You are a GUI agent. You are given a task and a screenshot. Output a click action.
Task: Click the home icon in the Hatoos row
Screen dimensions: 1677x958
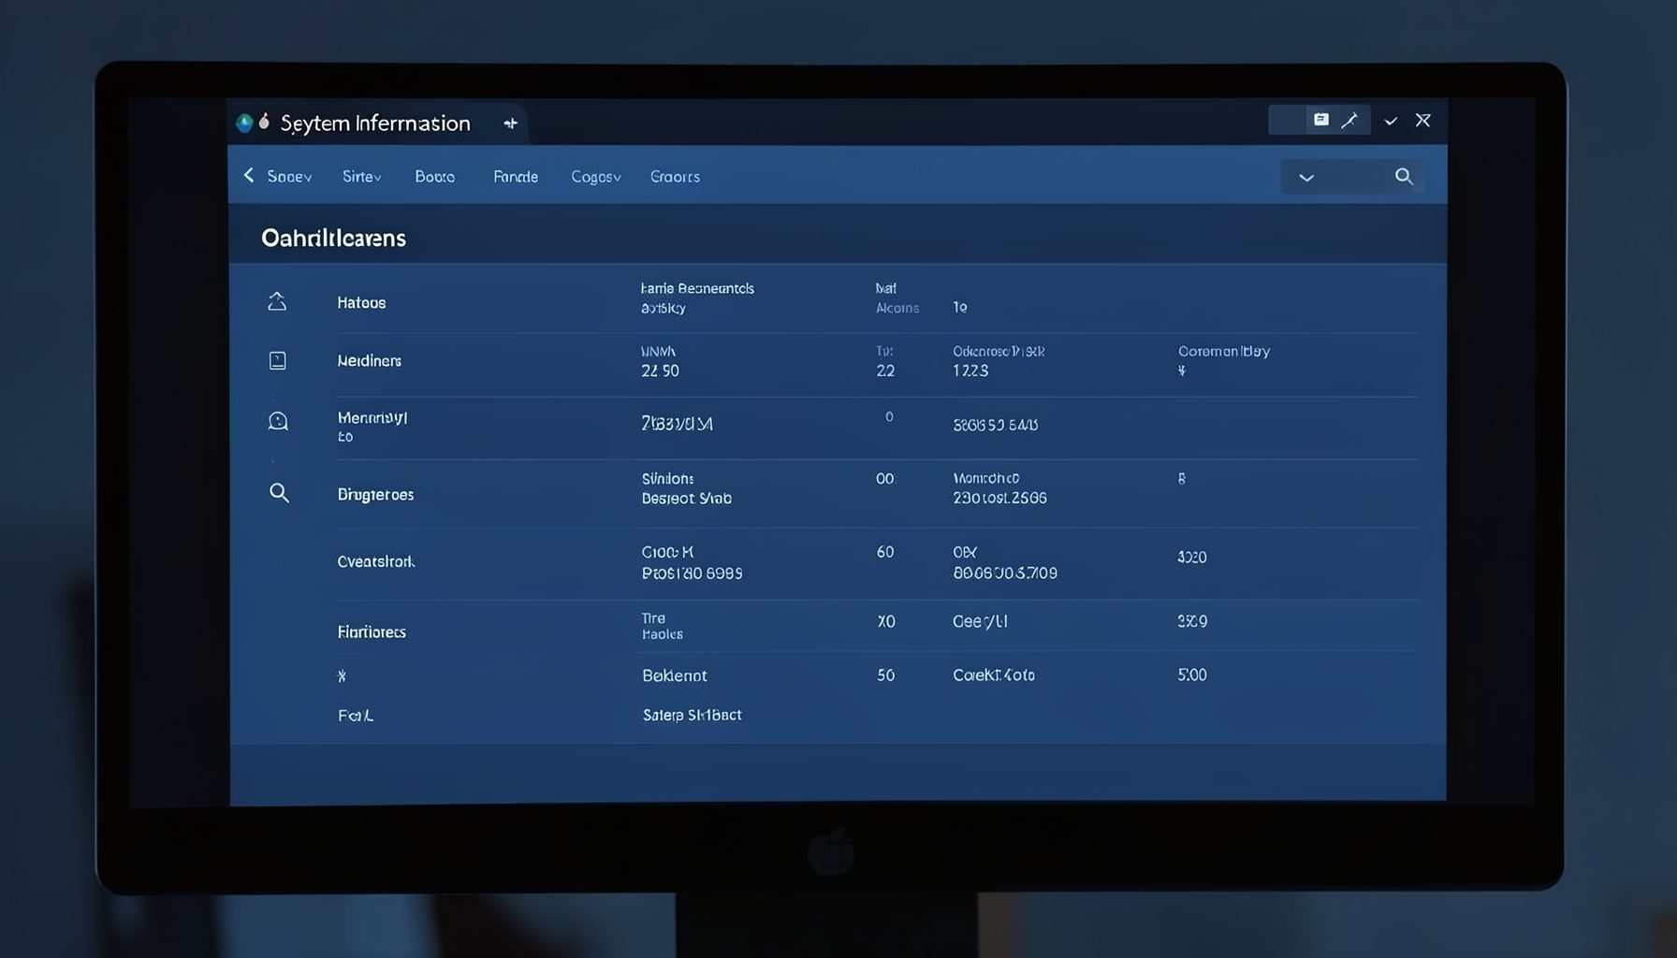pyautogui.click(x=277, y=301)
